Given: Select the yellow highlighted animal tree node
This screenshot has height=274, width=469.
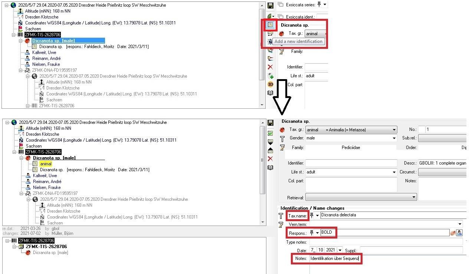Looking at the screenshot, I should click(46, 164).
